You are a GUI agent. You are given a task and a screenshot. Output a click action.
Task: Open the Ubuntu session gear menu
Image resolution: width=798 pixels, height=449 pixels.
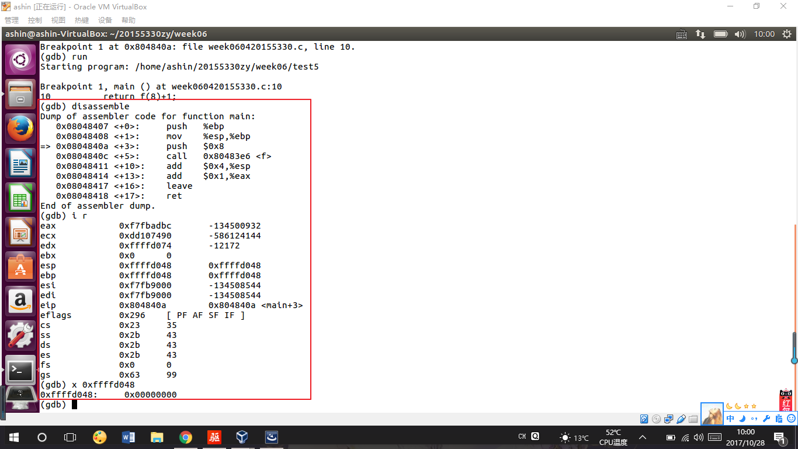pyautogui.click(x=786, y=34)
